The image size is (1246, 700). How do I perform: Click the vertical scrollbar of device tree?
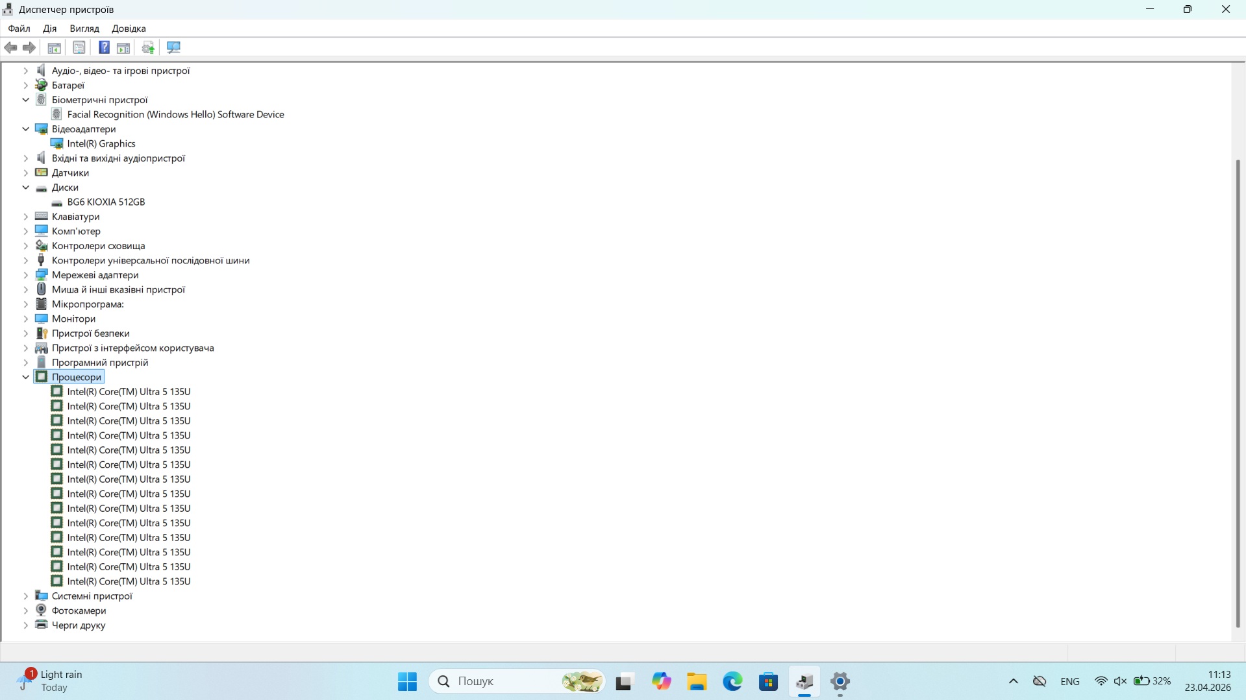1238,389
